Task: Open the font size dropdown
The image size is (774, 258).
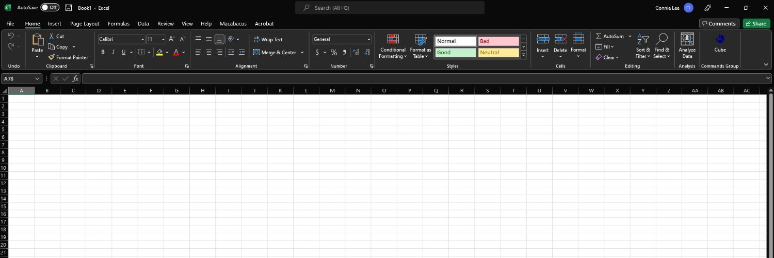Action: [164, 39]
